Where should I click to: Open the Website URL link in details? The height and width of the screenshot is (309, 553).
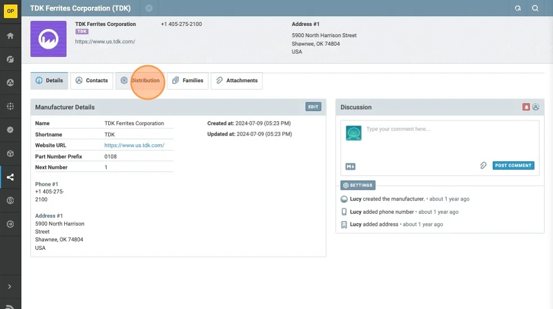pyautogui.click(x=134, y=145)
